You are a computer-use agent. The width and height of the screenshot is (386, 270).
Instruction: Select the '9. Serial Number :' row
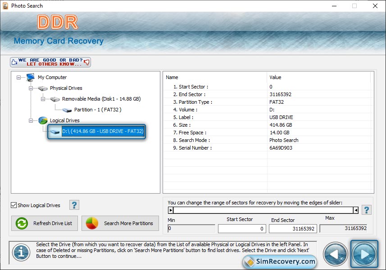click(x=268, y=148)
